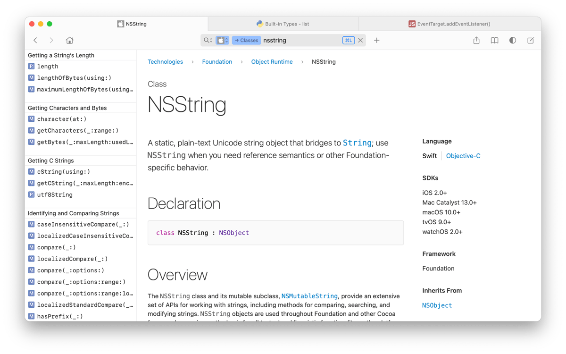
Task: Open the share menu icon
Action: pyautogui.click(x=476, y=41)
